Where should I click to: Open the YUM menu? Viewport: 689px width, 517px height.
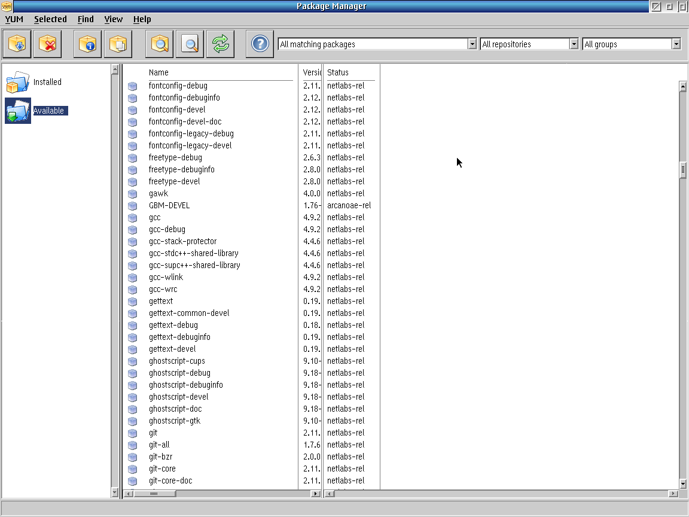point(14,19)
